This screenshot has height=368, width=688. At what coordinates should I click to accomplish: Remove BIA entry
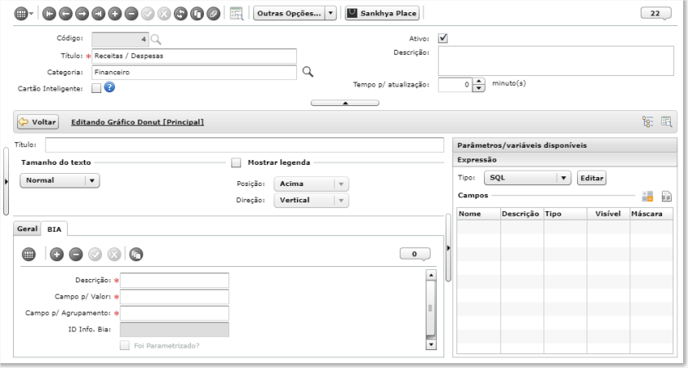click(76, 254)
